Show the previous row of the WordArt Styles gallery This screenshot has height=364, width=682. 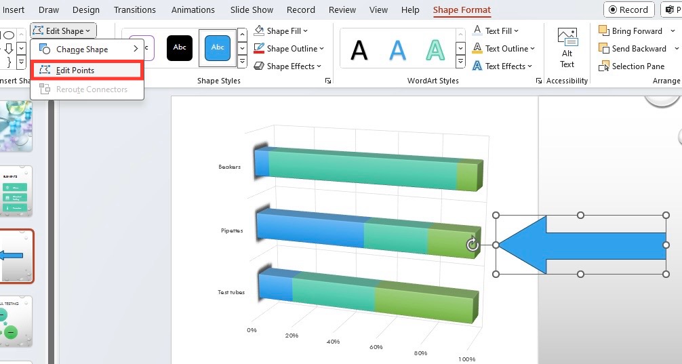coord(460,35)
